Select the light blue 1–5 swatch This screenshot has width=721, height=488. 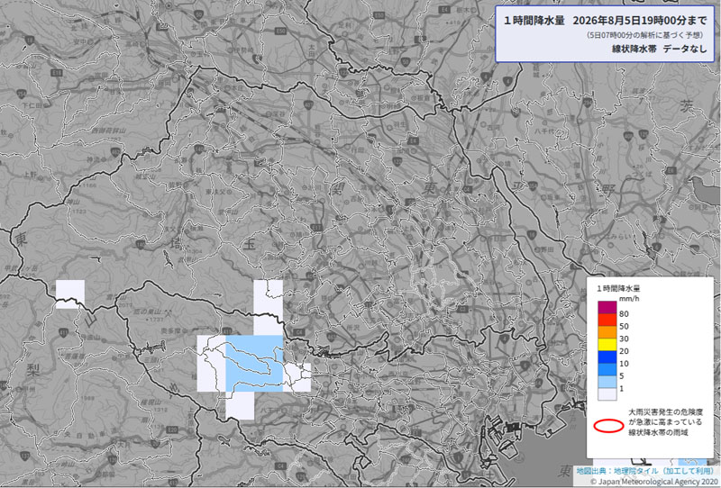coord(607,382)
